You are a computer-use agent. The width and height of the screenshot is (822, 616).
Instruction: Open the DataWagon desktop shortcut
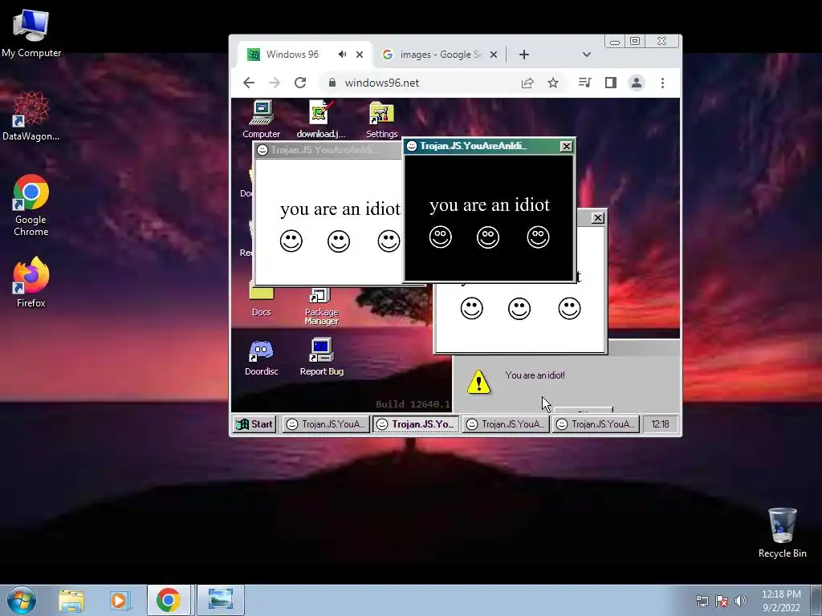(x=31, y=116)
